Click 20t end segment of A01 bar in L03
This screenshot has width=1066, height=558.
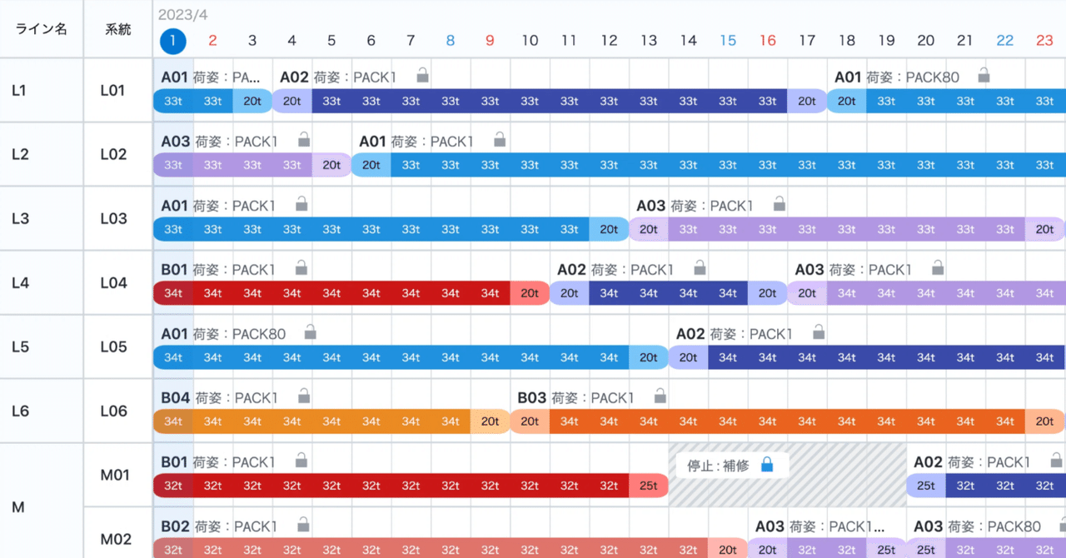(609, 229)
